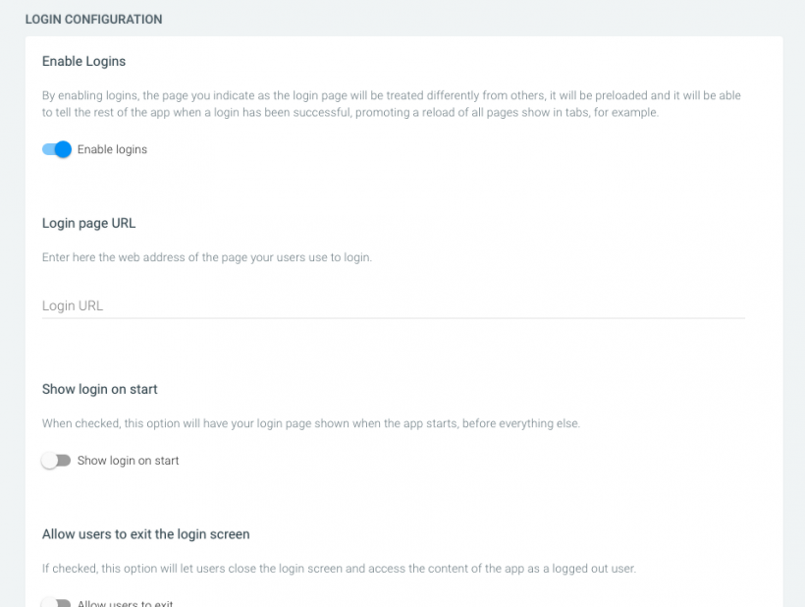The width and height of the screenshot is (805, 607).
Task: Click the underline of the Login URL field
Action: (393, 317)
